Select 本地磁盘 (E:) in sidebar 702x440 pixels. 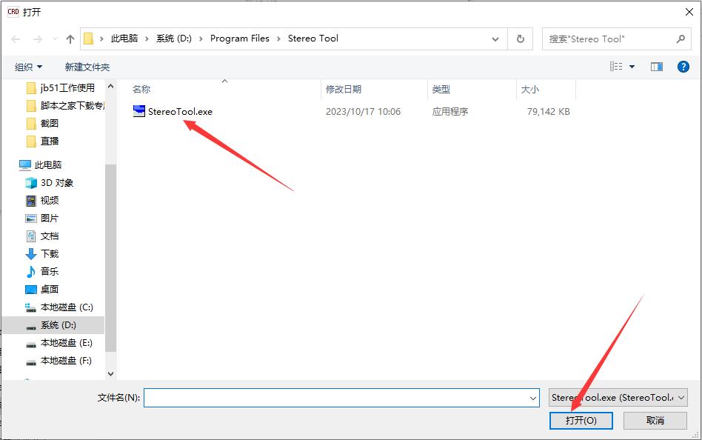click(x=66, y=343)
